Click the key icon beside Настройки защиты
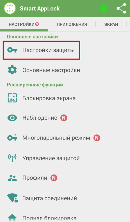Screen dimensions: 130x222 pyautogui.click(x=12, y=50)
